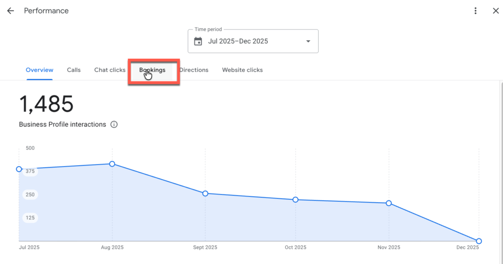Expand the Time period dropdown arrow
The image size is (503, 264).
[308, 41]
